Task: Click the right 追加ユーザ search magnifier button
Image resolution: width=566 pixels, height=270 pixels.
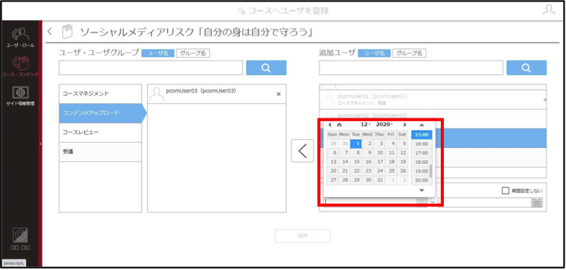Action: pos(526,68)
